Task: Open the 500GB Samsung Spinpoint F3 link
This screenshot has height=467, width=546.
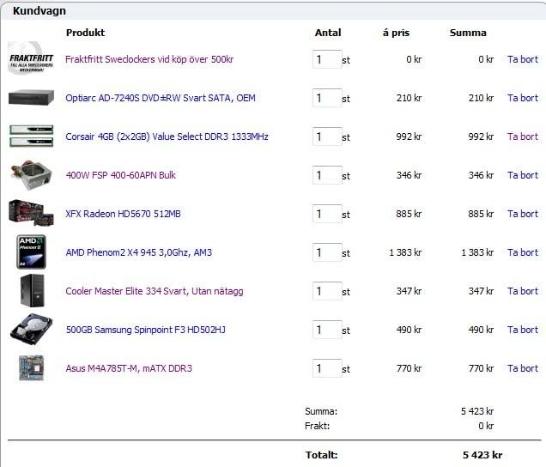Action: pyautogui.click(x=145, y=330)
